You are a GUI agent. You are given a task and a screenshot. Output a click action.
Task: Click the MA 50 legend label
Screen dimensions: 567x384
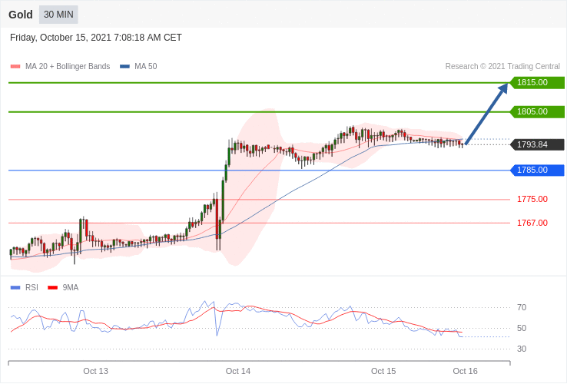[x=146, y=67]
